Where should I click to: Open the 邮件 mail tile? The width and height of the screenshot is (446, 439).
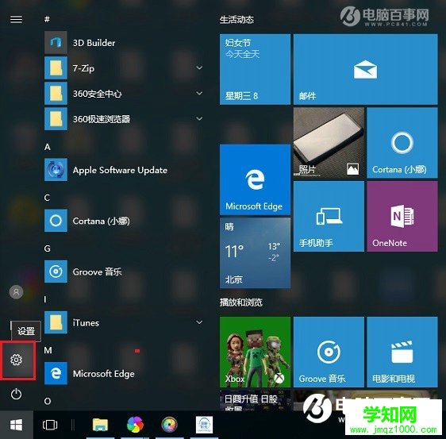pyautogui.click(x=366, y=69)
